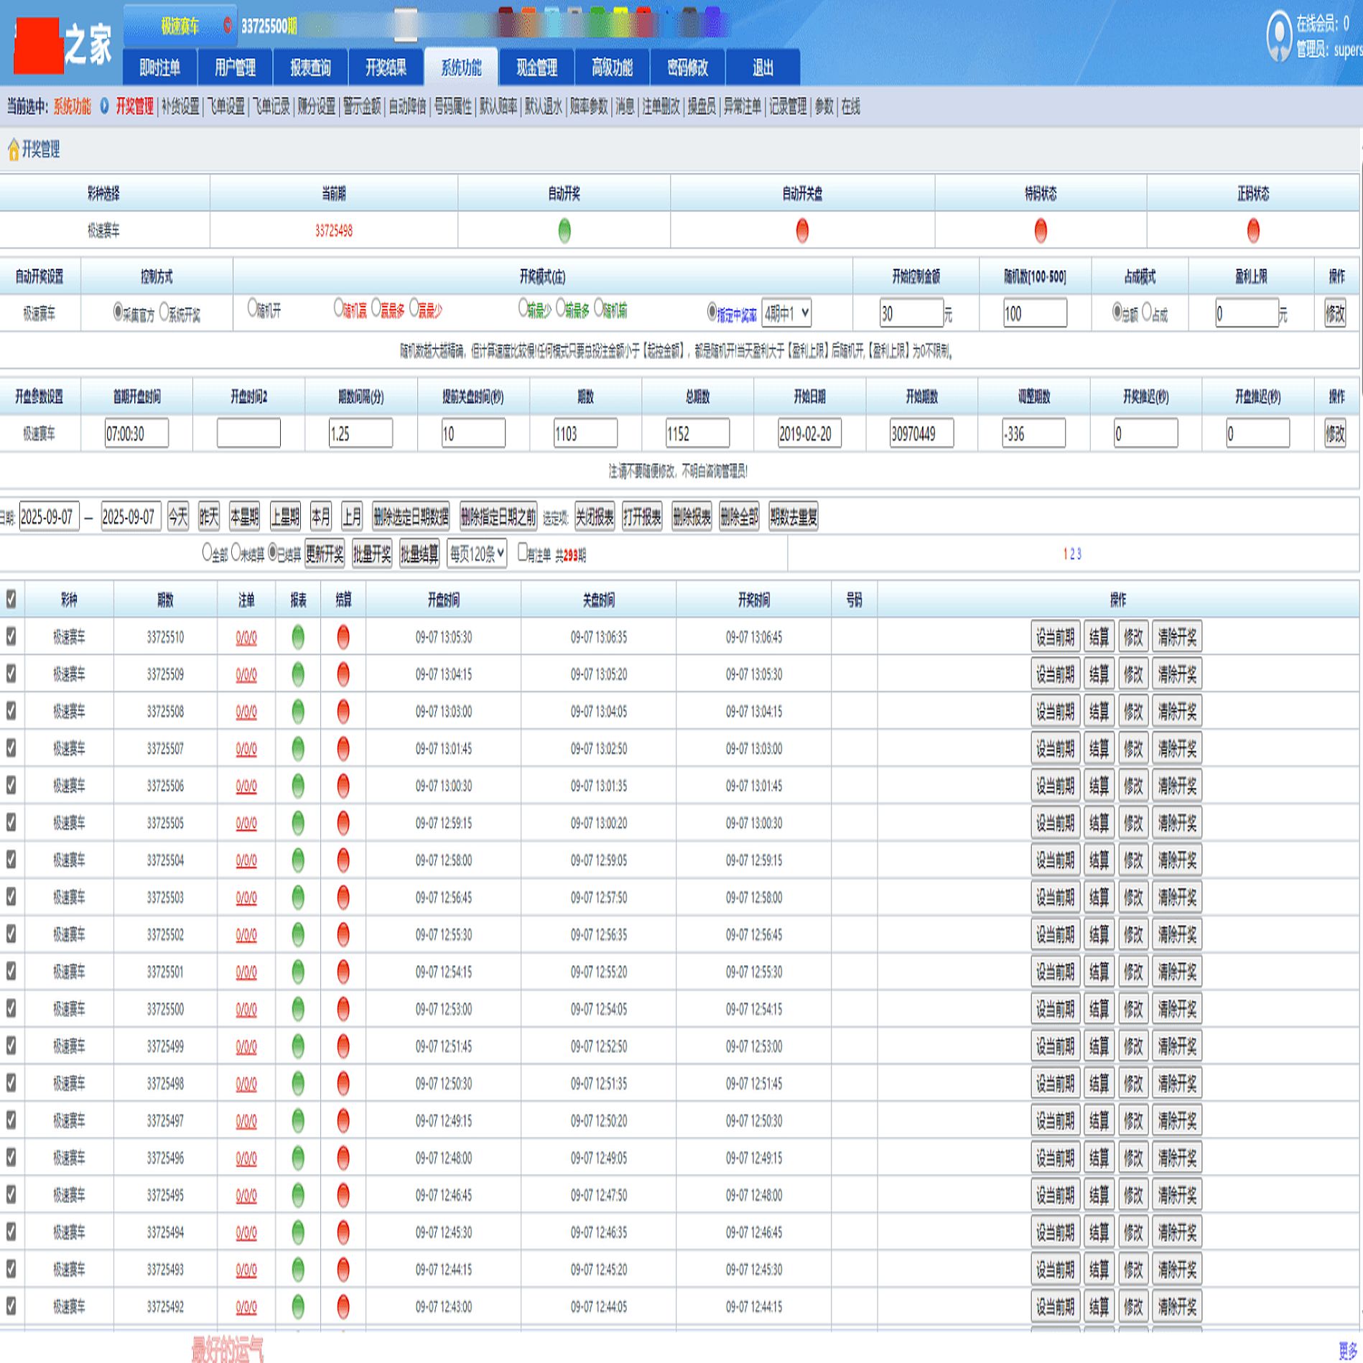Click the 开始控制金额 input field

tap(911, 314)
